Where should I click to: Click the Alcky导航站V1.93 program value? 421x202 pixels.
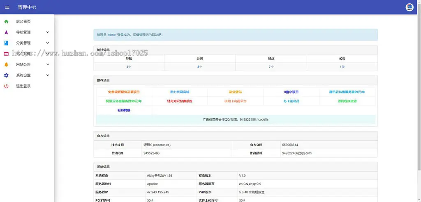pos(160,176)
